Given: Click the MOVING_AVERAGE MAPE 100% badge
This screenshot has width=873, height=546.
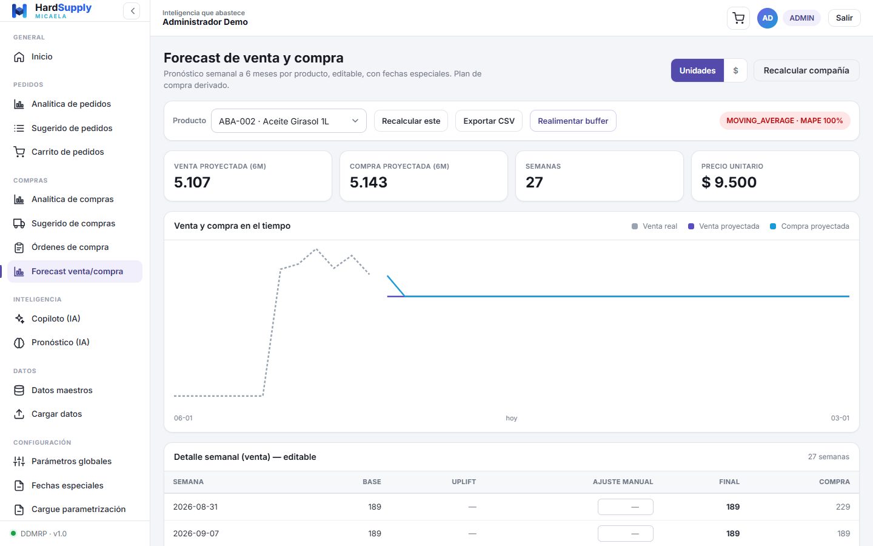Looking at the screenshot, I should click(784, 121).
